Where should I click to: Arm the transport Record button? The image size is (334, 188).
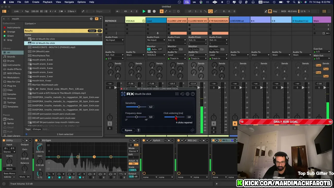point(154,11)
